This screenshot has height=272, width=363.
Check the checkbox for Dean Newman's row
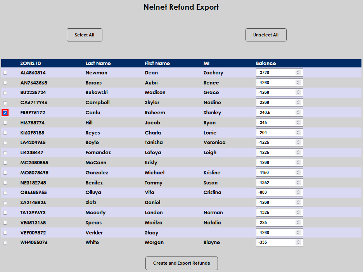point(5,72)
